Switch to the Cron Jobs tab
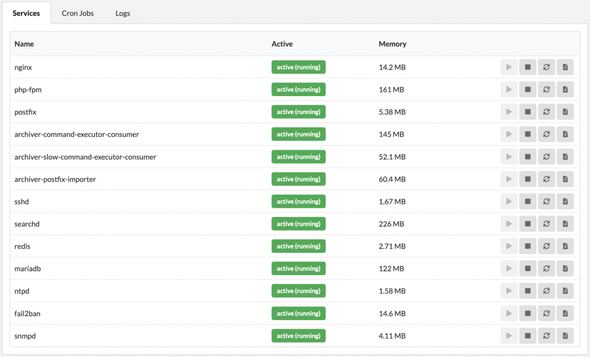The height and width of the screenshot is (357, 590). [x=78, y=13]
